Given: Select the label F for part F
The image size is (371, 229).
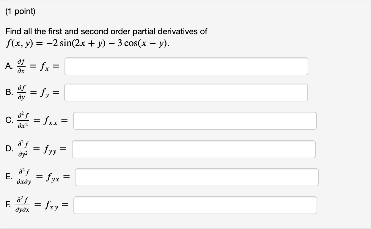Looking at the screenshot, I should point(8,205).
